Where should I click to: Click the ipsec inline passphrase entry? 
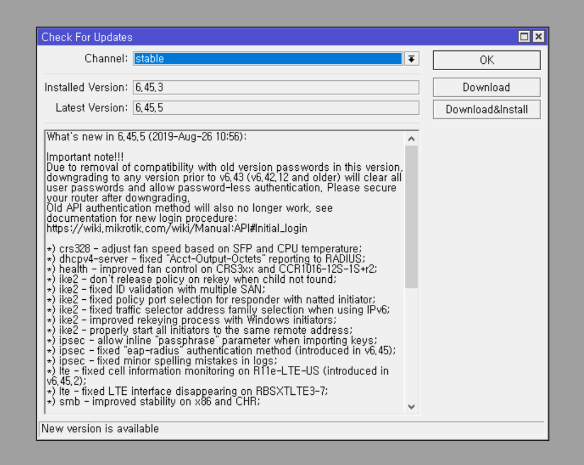[212, 340]
